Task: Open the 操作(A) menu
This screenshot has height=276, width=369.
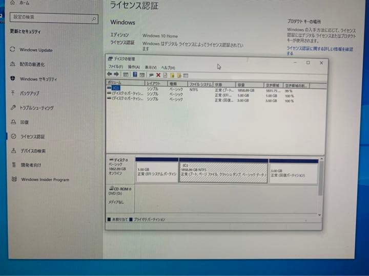Action: pyautogui.click(x=134, y=67)
